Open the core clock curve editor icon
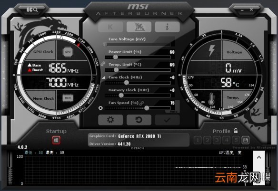Image resolution: width=278 pixels, height=191 pixels. pyautogui.click(x=104, y=77)
